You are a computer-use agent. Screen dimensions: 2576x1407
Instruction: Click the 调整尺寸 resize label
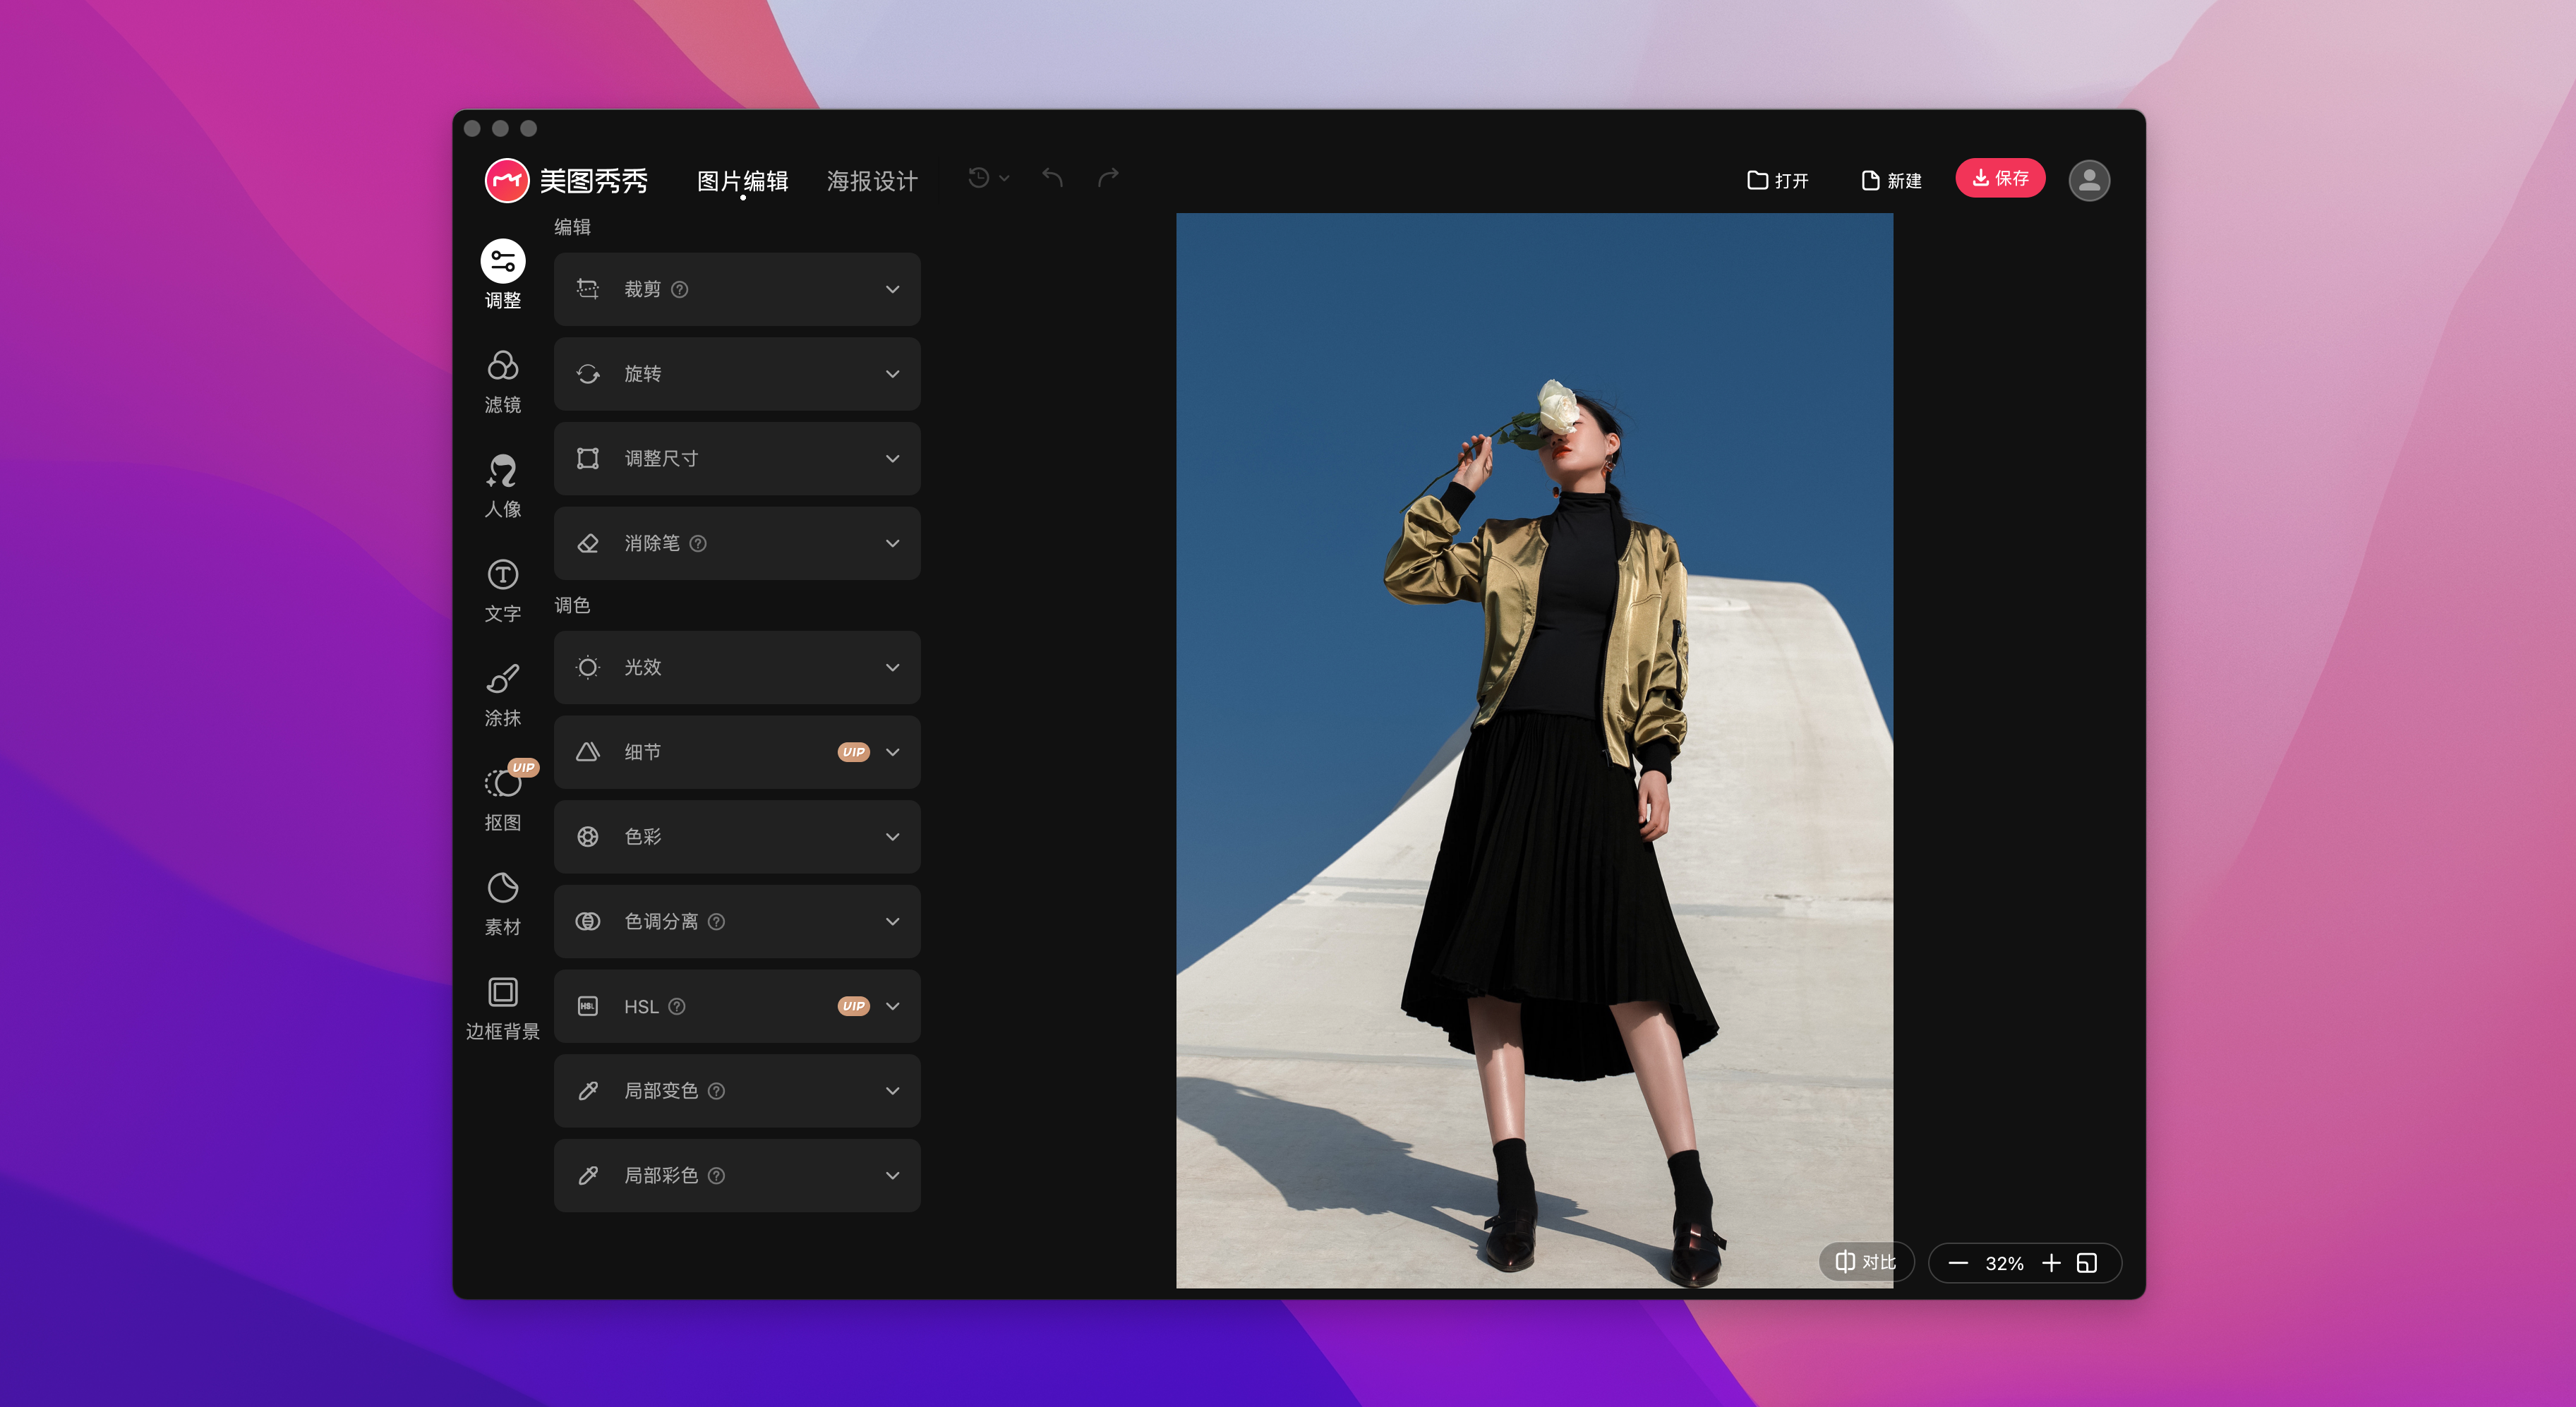[661, 458]
